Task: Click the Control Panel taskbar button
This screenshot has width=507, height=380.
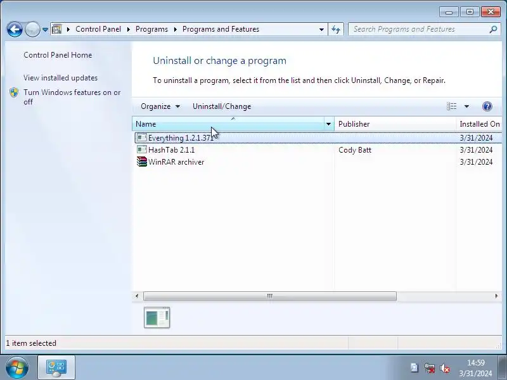Action: tap(56, 368)
